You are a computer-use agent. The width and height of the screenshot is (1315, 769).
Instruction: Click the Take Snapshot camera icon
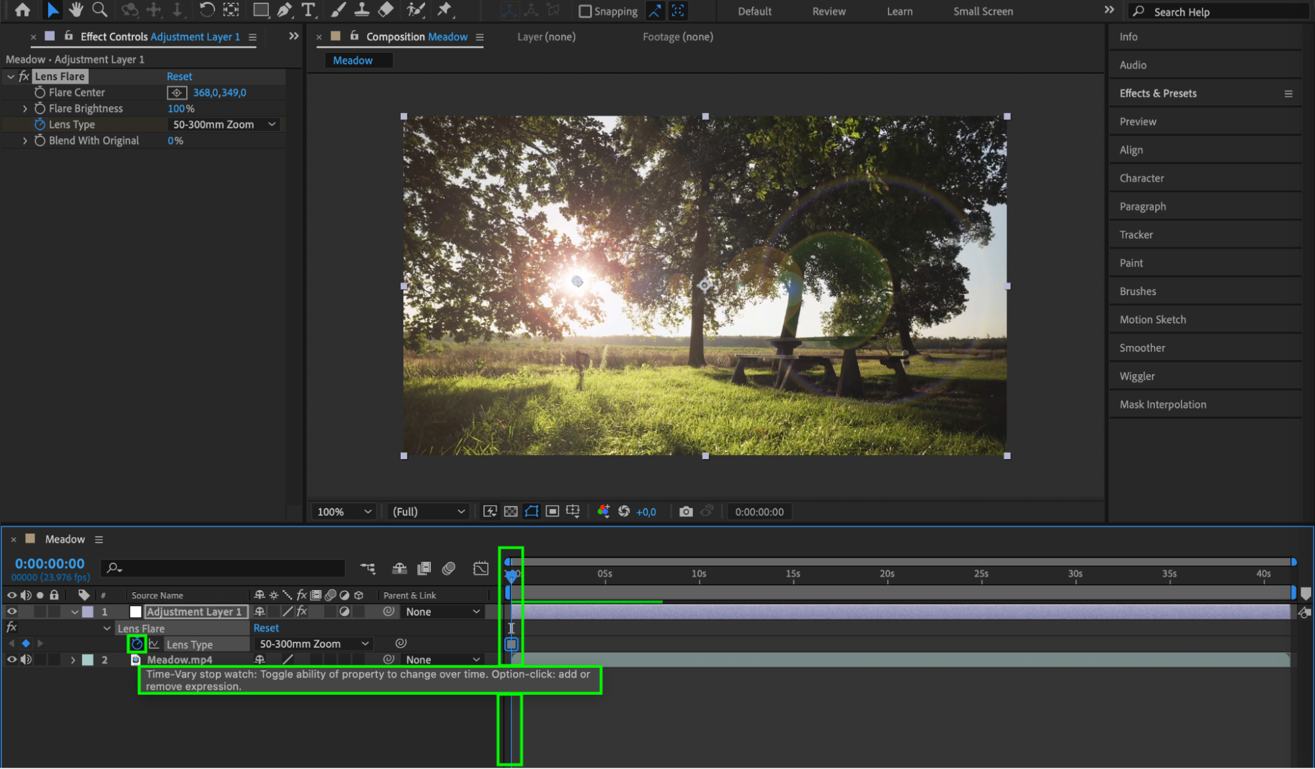[685, 512]
